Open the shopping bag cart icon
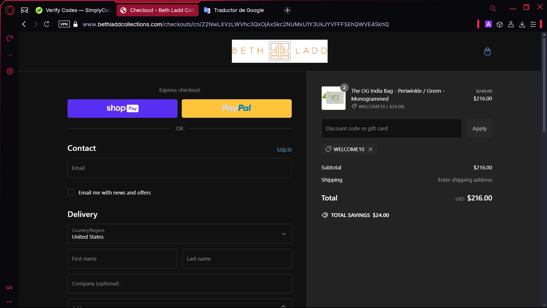 [487, 51]
